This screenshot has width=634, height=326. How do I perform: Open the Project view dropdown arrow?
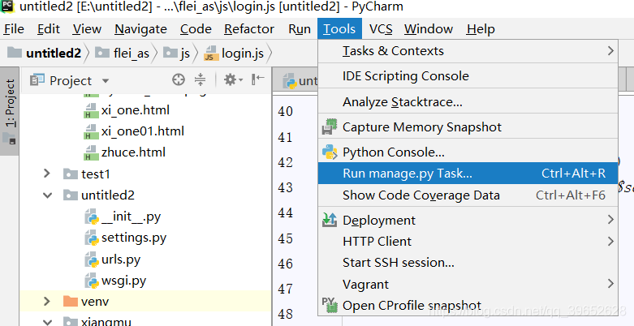tap(106, 81)
